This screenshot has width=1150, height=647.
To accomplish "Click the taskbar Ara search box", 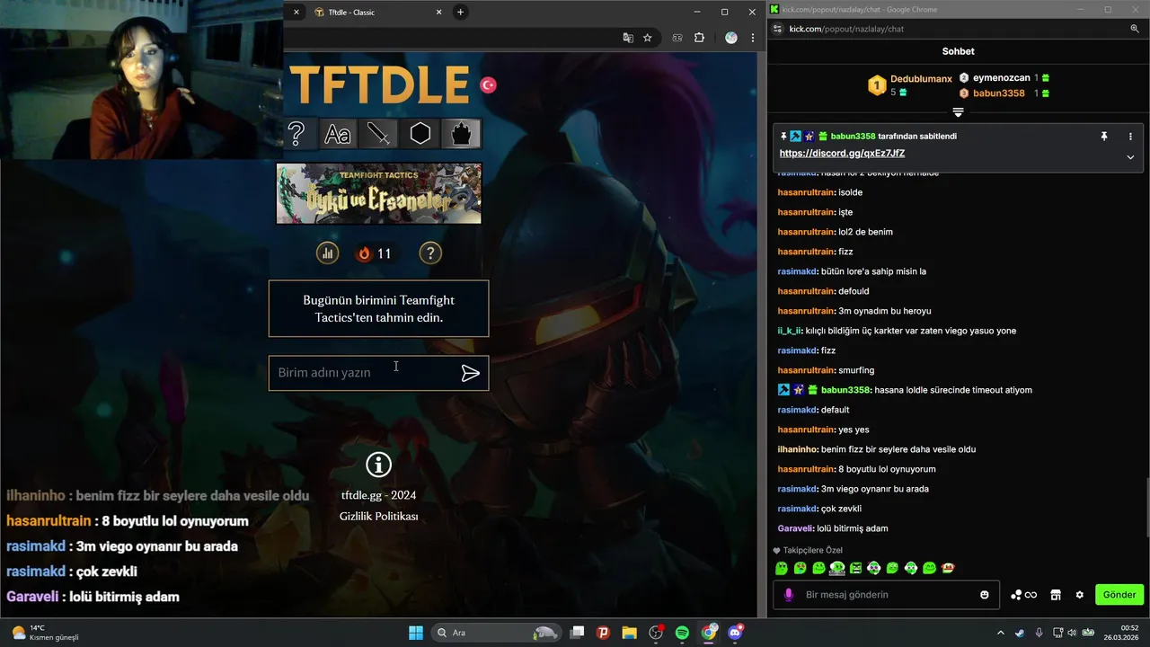I will (x=495, y=633).
